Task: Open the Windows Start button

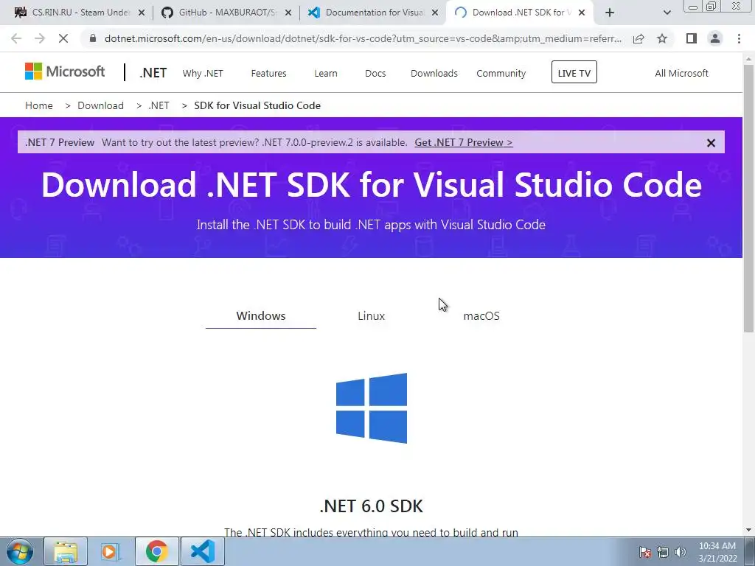Action: [19, 551]
